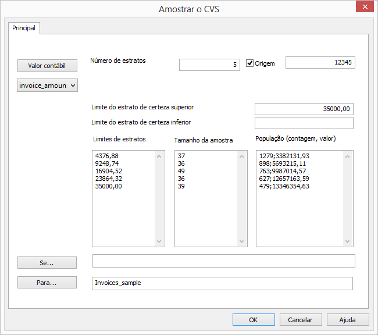This screenshot has height=335, width=378.
Task: Click the Para... output button
Action: [x=47, y=283]
